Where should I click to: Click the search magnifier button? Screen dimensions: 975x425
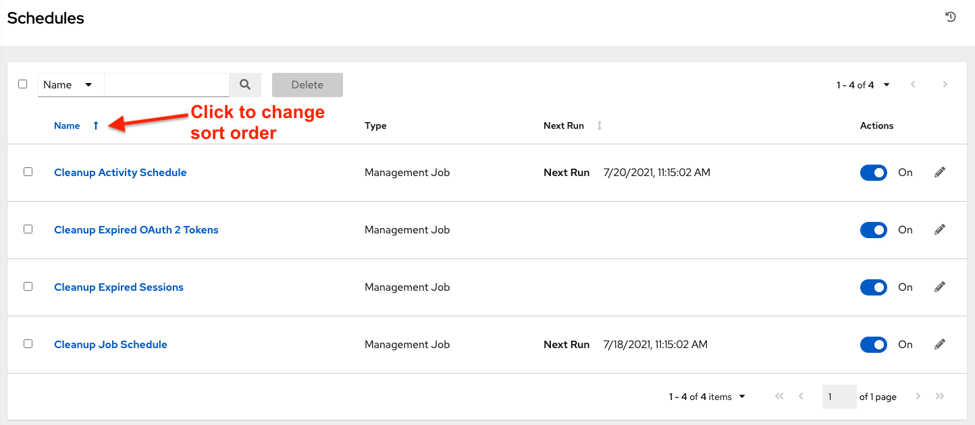[x=245, y=85]
